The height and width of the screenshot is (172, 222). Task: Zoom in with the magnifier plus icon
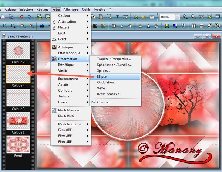[x=185, y=17]
